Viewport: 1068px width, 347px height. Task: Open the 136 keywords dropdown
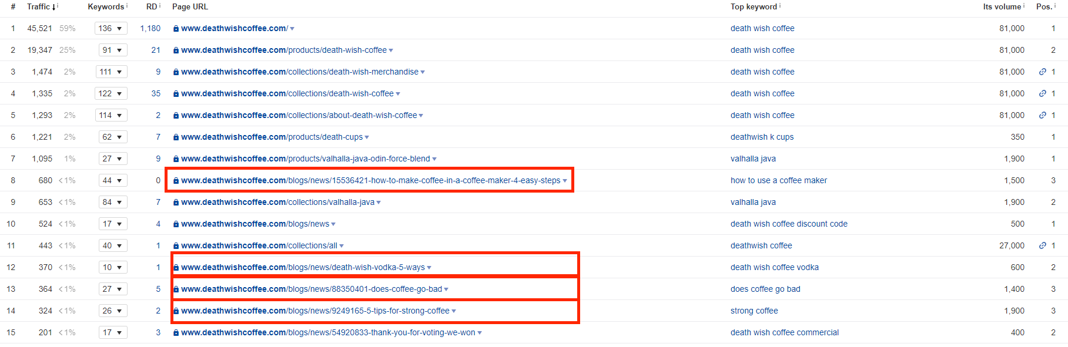tap(111, 28)
